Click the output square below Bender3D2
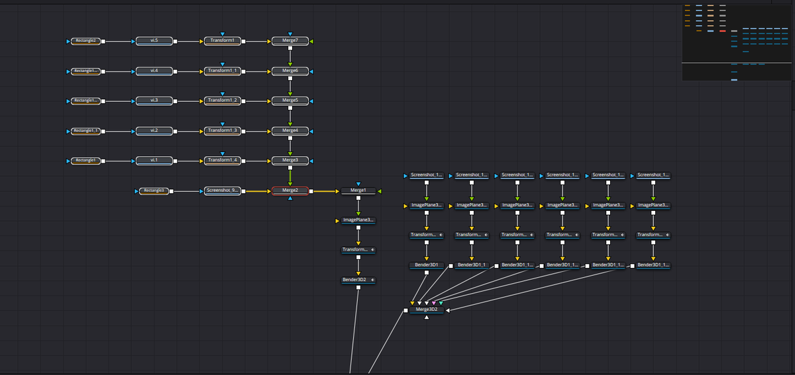Image resolution: width=795 pixels, height=375 pixels. [358, 289]
